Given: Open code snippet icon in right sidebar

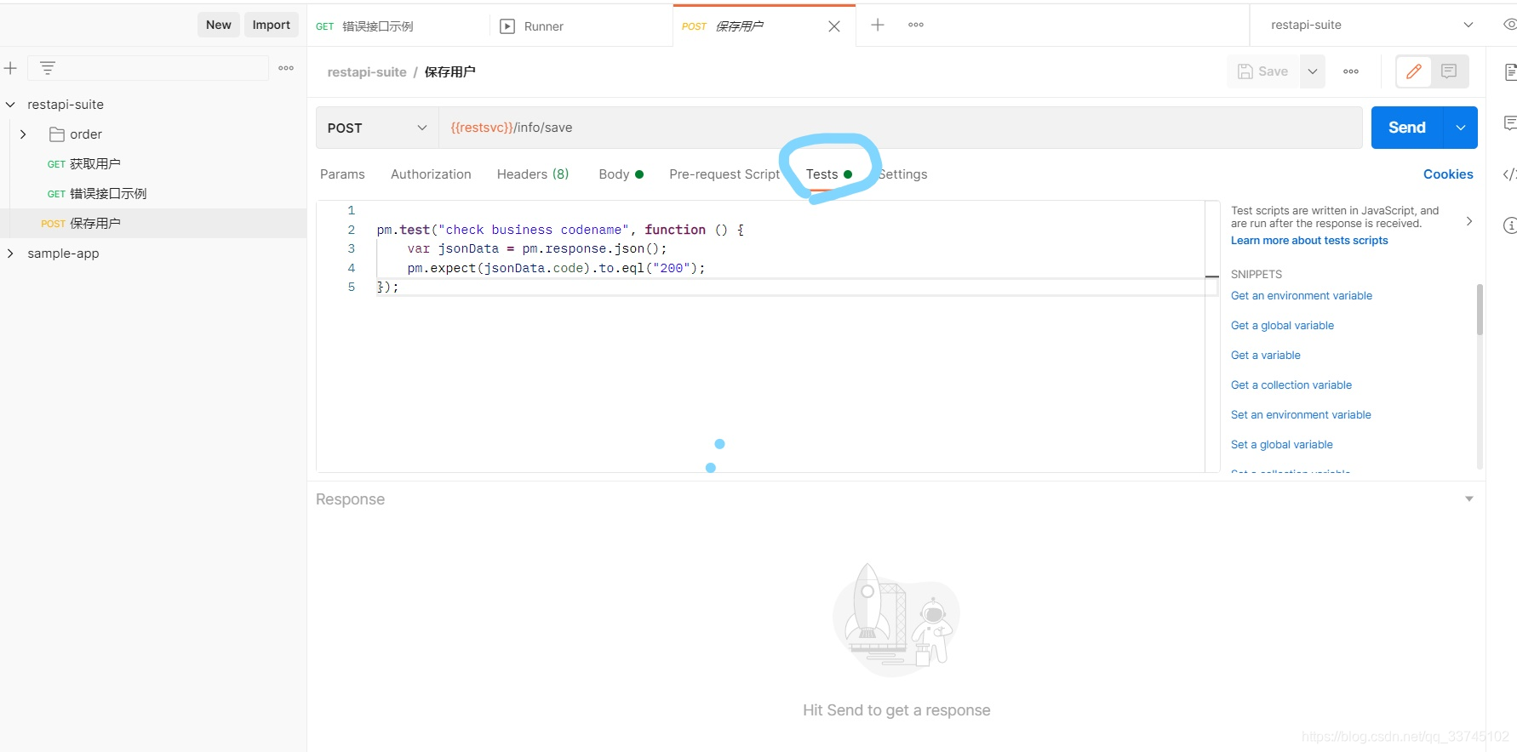Looking at the screenshot, I should [1509, 174].
